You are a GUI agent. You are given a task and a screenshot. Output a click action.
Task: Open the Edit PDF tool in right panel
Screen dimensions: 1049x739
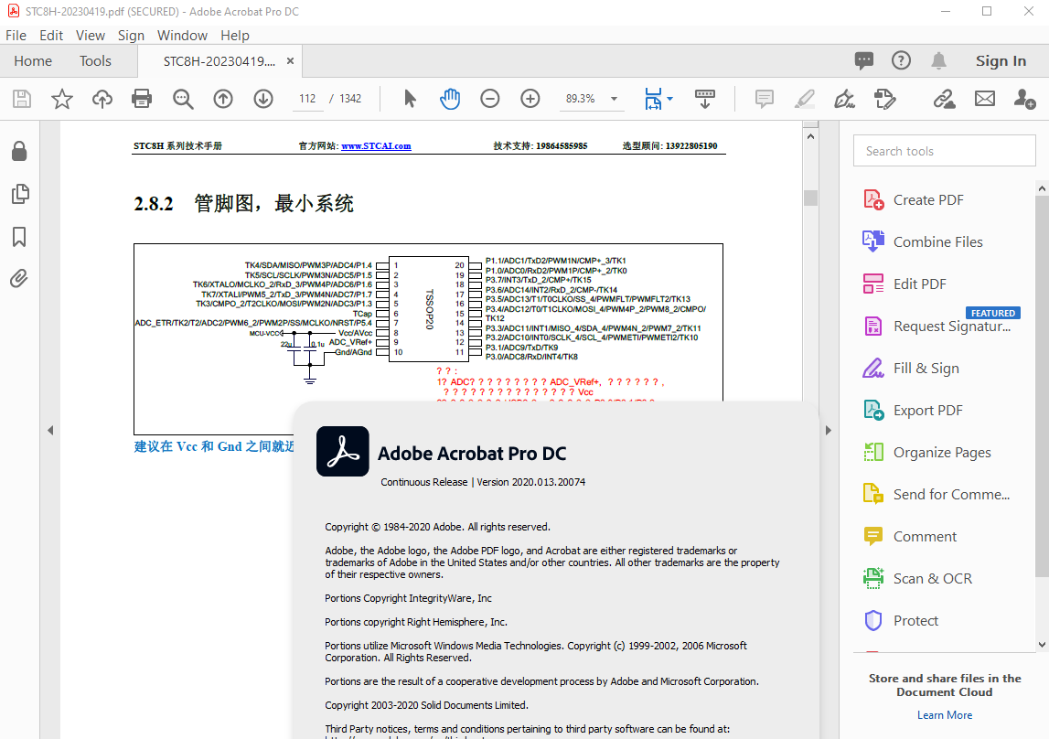pyautogui.click(x=920, y=284)
